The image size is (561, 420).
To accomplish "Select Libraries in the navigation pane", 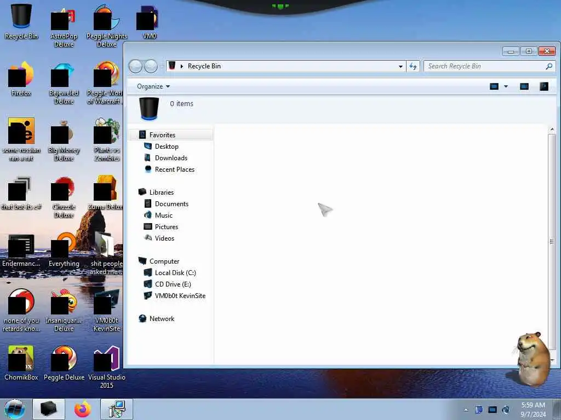I will pyautogui.click(x=162, y=192).
